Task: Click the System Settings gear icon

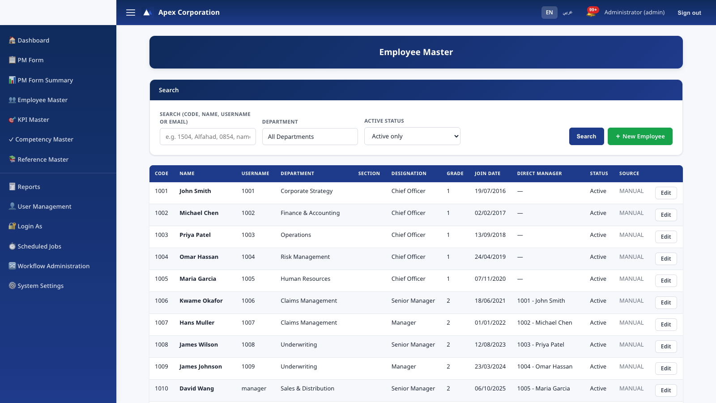Action: pyautogui.click(x=12, y=286)
